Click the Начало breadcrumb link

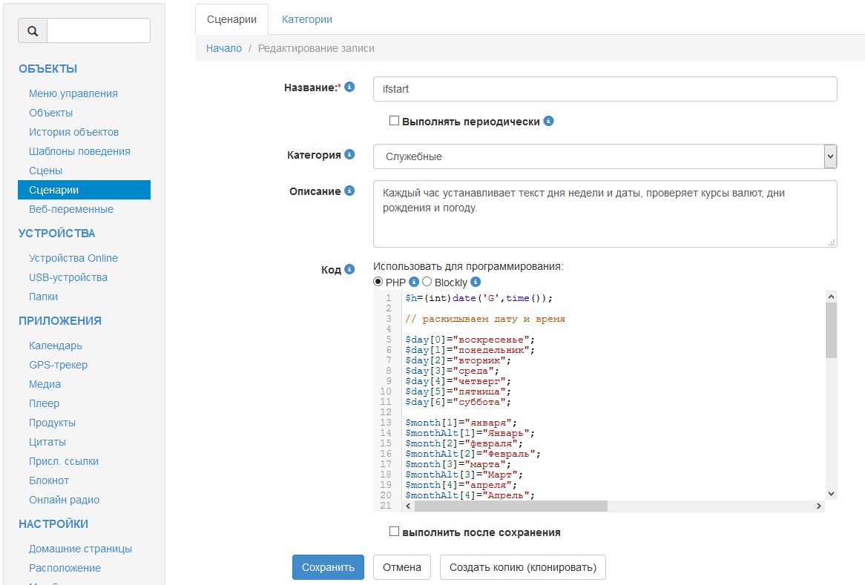pyautogui.click(x=224, y=48)
